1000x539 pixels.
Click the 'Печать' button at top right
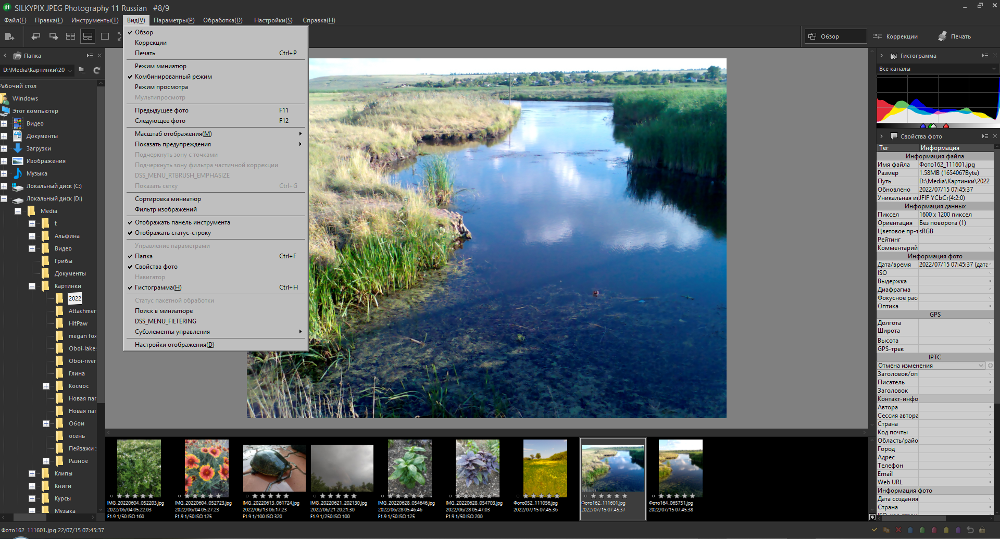[955, 36]
